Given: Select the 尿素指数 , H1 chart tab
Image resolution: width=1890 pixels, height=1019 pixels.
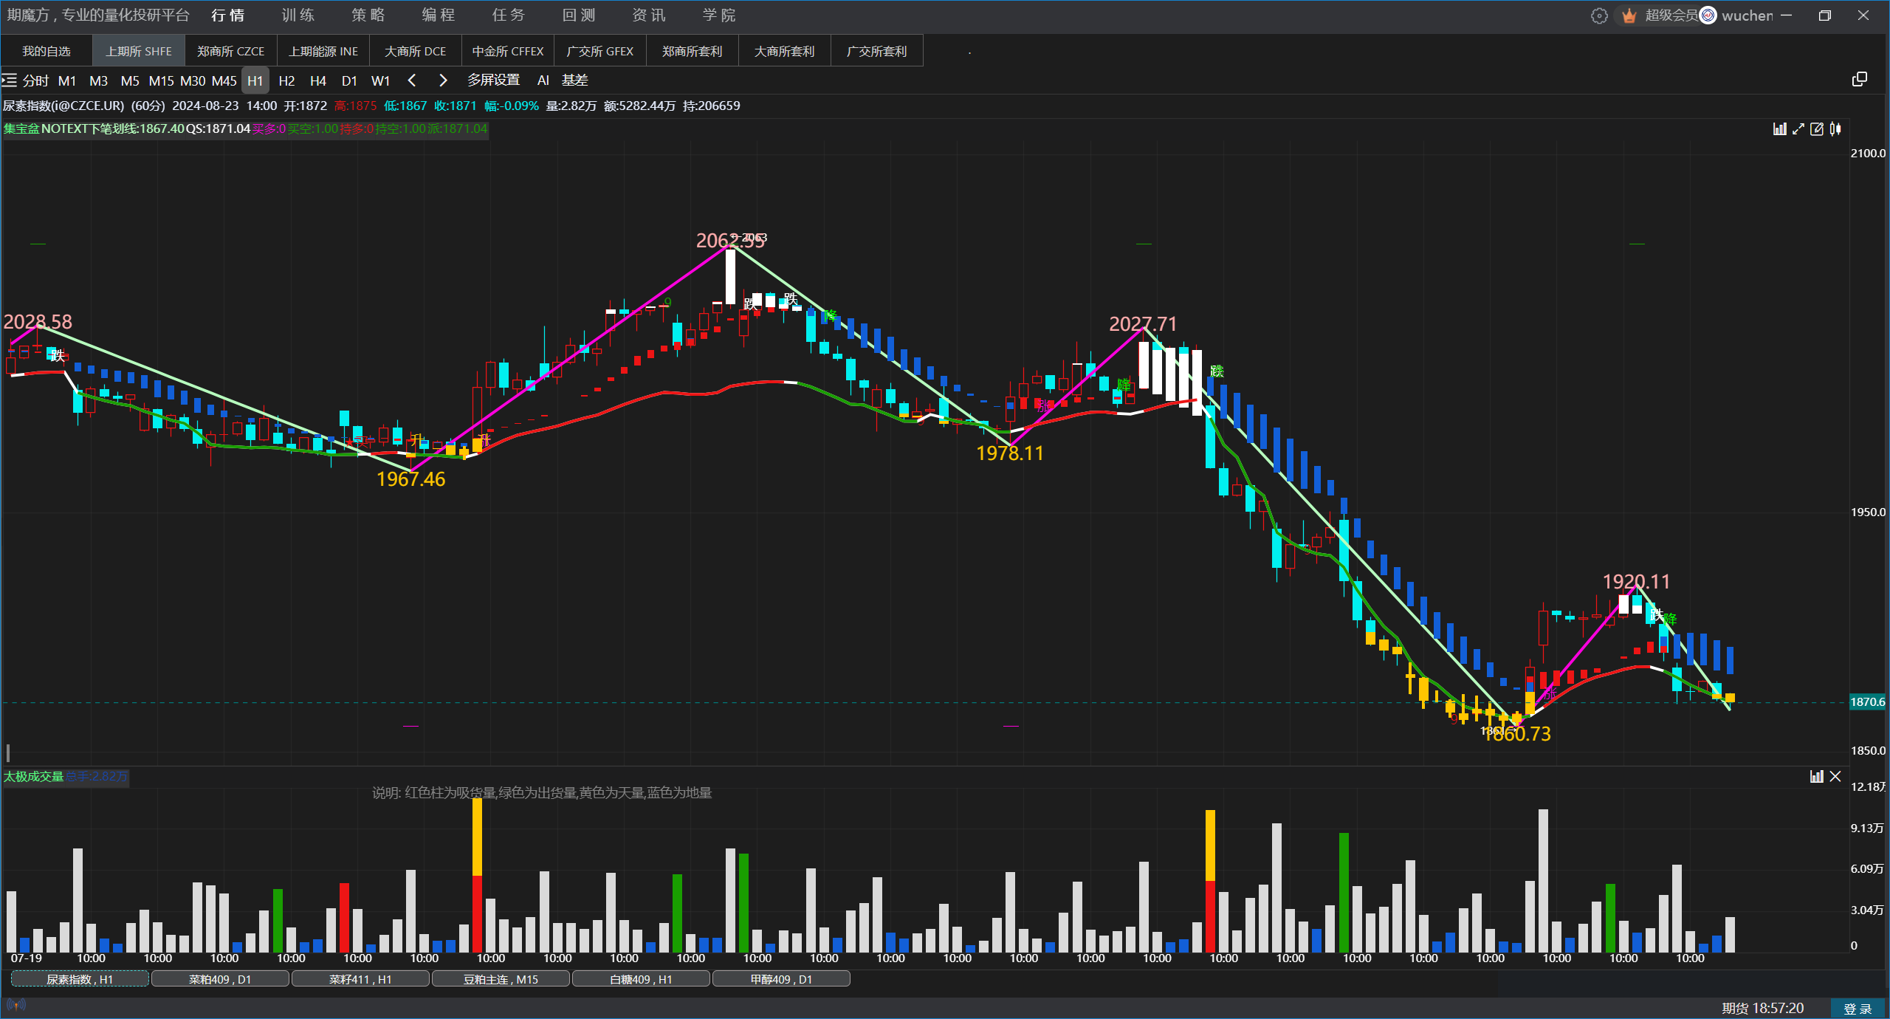Looking at the screenshot, I should click(80, 979).
